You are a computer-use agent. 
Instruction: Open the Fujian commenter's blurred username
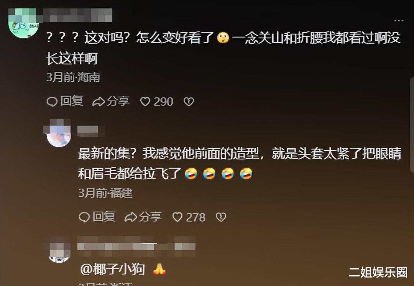[88, 131]
